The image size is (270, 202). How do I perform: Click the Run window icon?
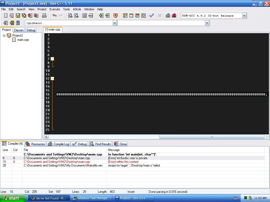pyautogui.click(x=131, y=16)
